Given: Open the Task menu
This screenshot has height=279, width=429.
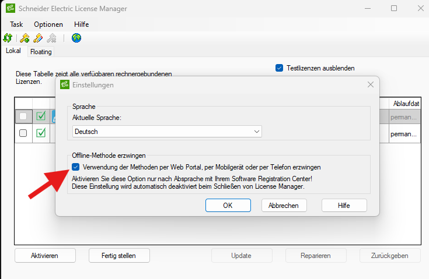Looking at the screenshot, I should point(16,24).
